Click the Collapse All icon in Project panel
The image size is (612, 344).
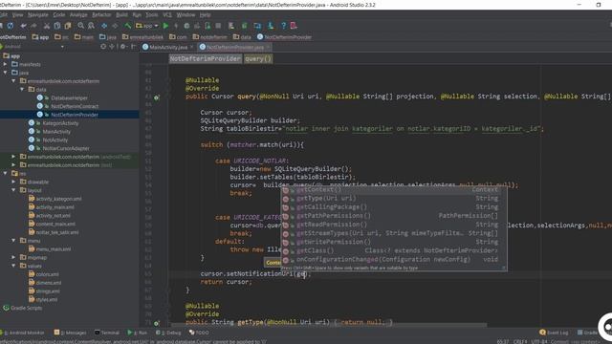112,47
